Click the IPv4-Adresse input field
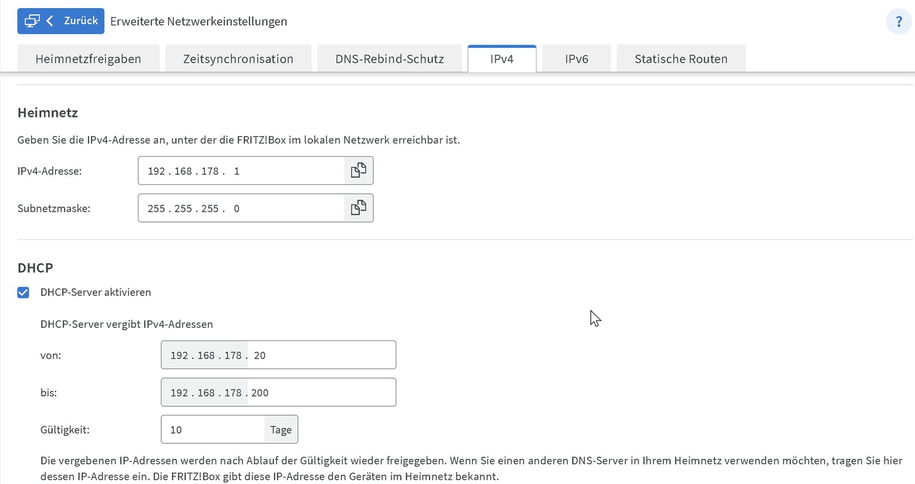Image resolution: width=915 pixels, height=484 pixels. tap(241, 170)
